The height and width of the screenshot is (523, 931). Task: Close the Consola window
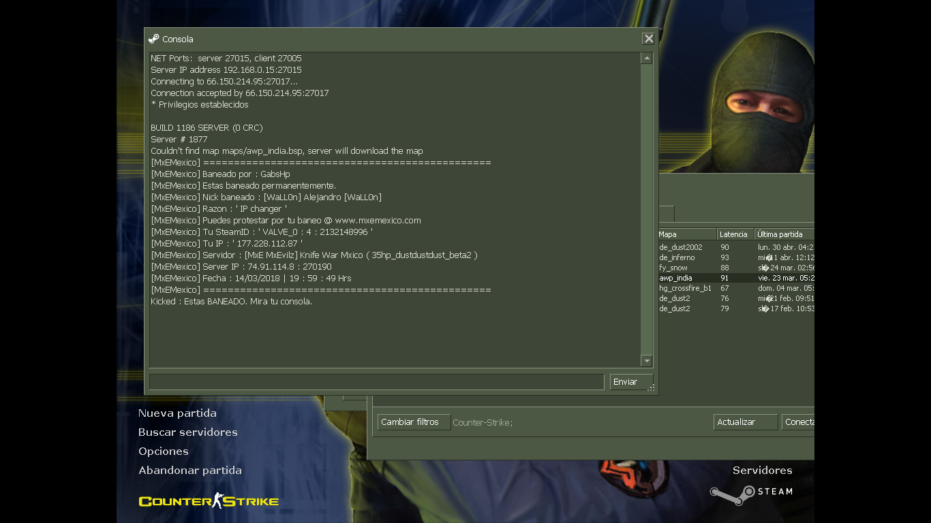click(x=649, y=39)
